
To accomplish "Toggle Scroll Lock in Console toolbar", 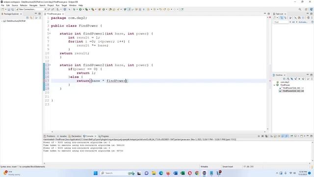I will click(275, 136).
